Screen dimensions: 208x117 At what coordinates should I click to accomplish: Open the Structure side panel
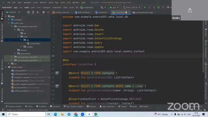pyautogui.click(x=2, y=64)
